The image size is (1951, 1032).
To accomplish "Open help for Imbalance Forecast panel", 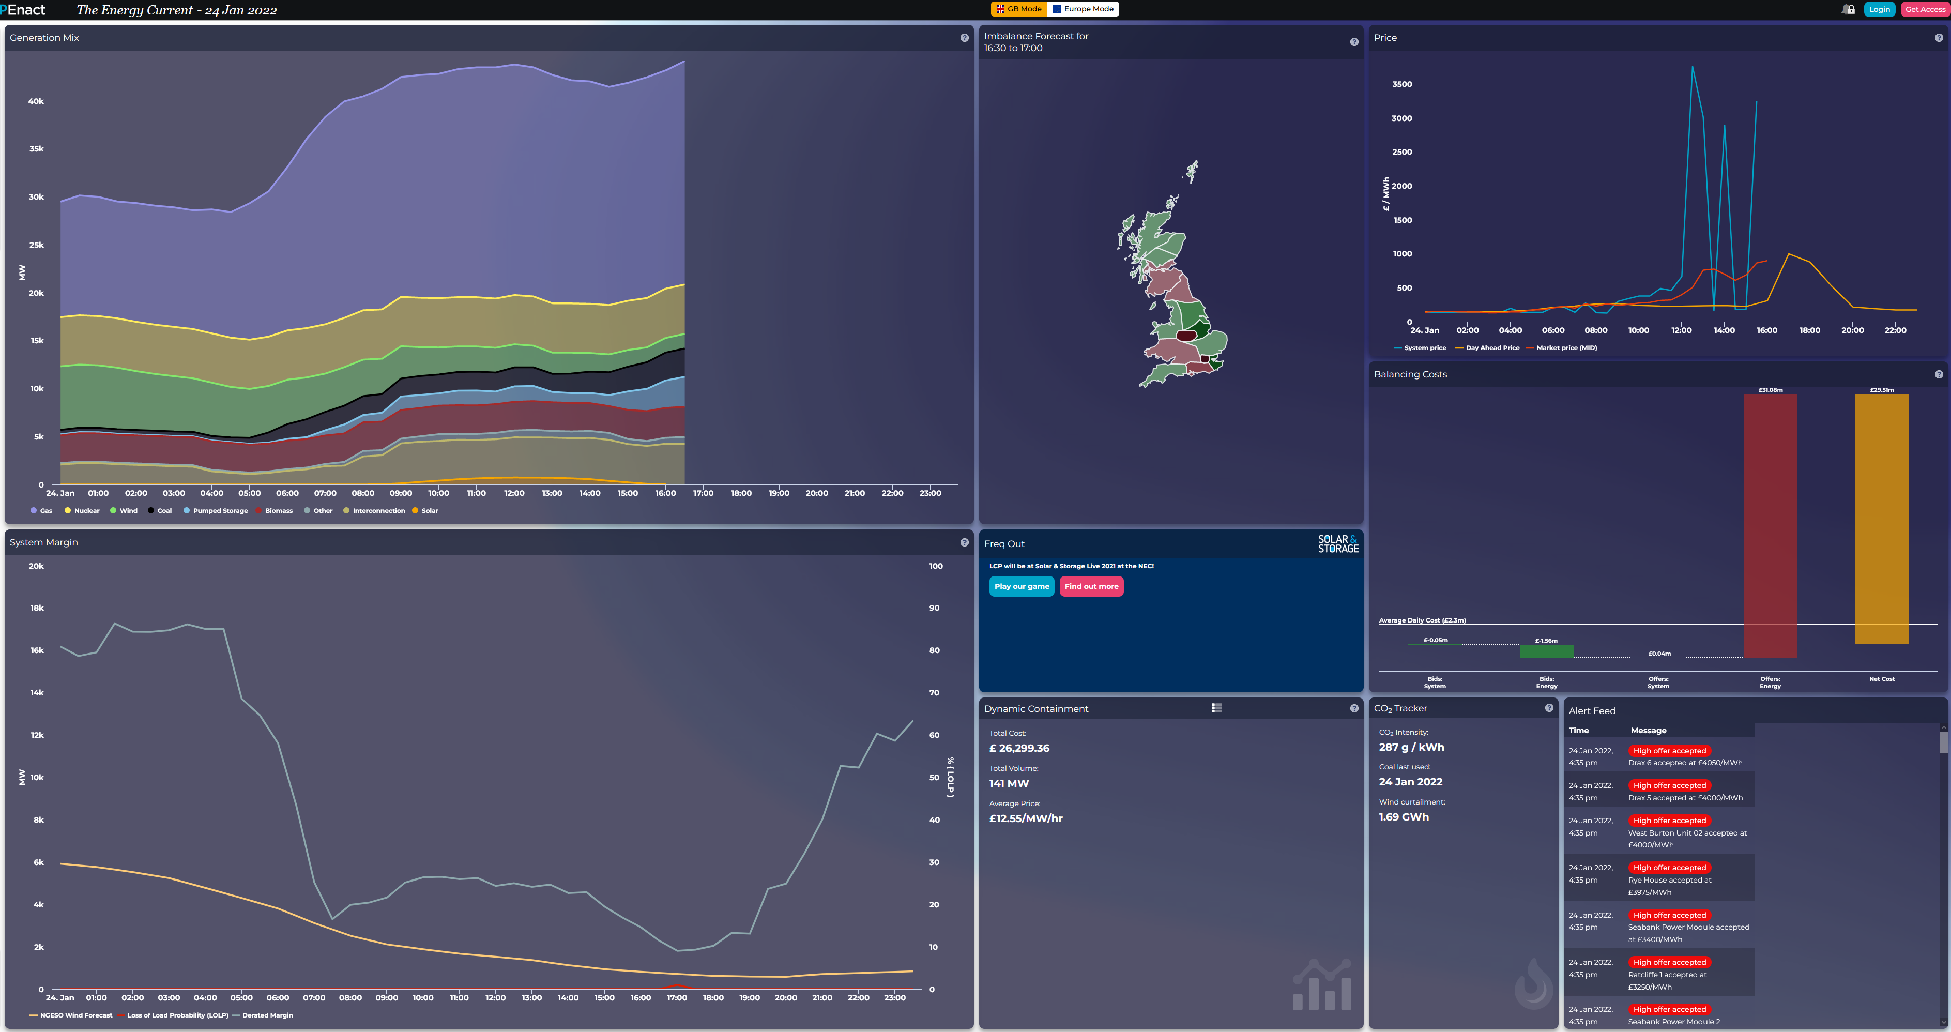I will pyautogui.click(x=1353, y=42).
